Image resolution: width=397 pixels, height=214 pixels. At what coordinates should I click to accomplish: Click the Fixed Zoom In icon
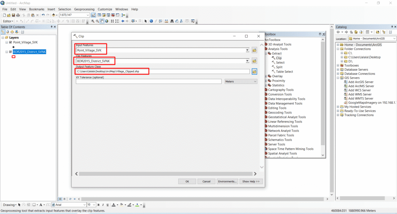[x=112, y=21]
